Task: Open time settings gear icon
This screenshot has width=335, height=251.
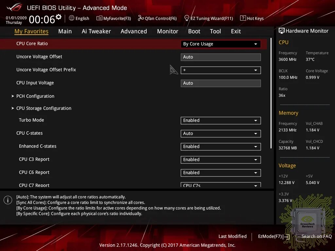Action: click(59, 17)
